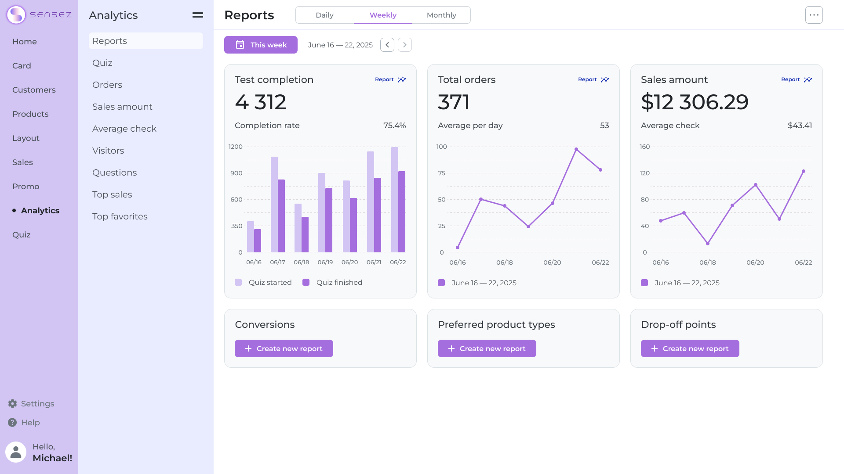The image size is (844, 474).
Task: Switch to the Monthly tab
Action: tap(441, 15)
